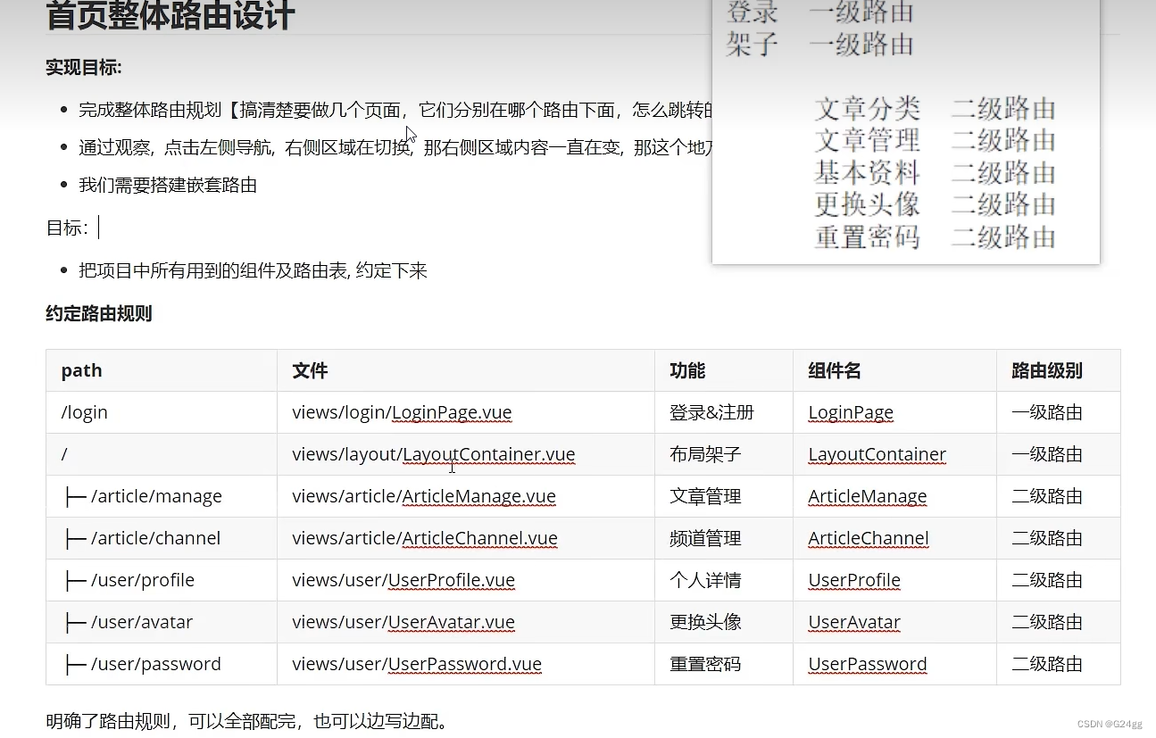Click the UserProfile component name cell
1156x738 pixels.
(x=894, y=580)
